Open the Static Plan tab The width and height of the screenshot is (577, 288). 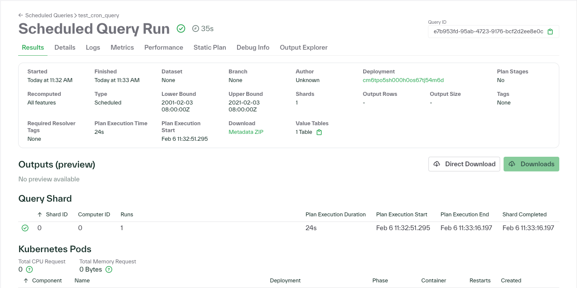pos(210,47)
